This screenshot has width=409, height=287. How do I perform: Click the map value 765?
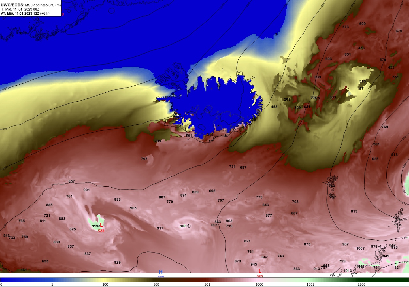click(x=21, y=221)
